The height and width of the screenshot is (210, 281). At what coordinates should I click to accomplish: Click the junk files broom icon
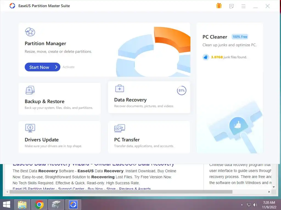206,57
